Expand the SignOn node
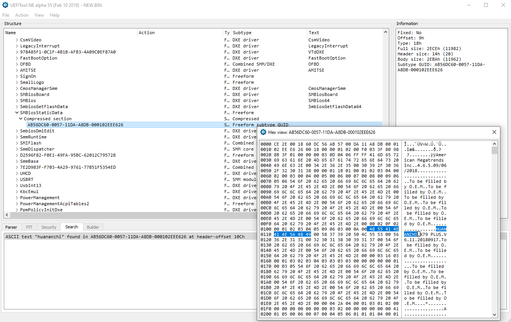Image resolution: width=511 pixels, height=322 pixels. [x=17, y=76]
